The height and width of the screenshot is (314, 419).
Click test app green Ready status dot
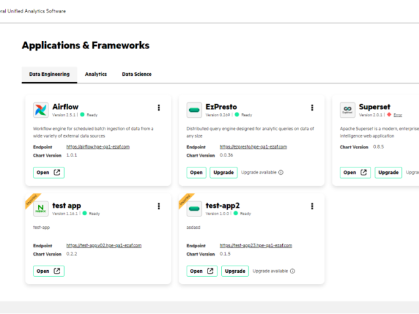coord(84,213)
